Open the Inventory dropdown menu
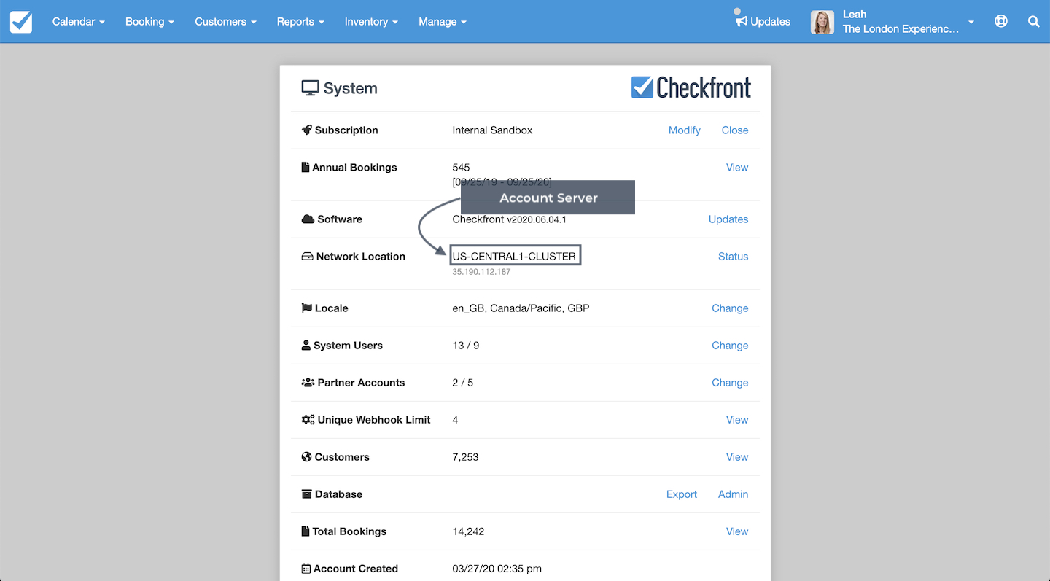The width and height of the screenshot is (1050, 581). pos(371,22)
